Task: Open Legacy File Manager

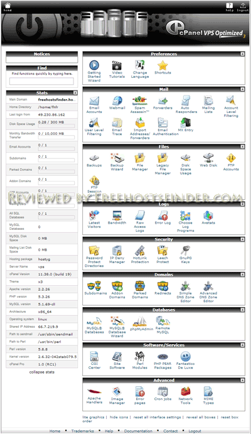Action: [x=163, y=164]
